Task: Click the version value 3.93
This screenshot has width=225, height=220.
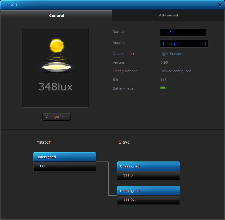Action: coord(164,62)
